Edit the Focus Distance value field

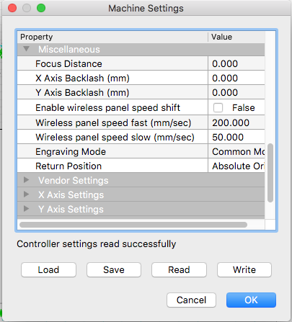[236, 63]
